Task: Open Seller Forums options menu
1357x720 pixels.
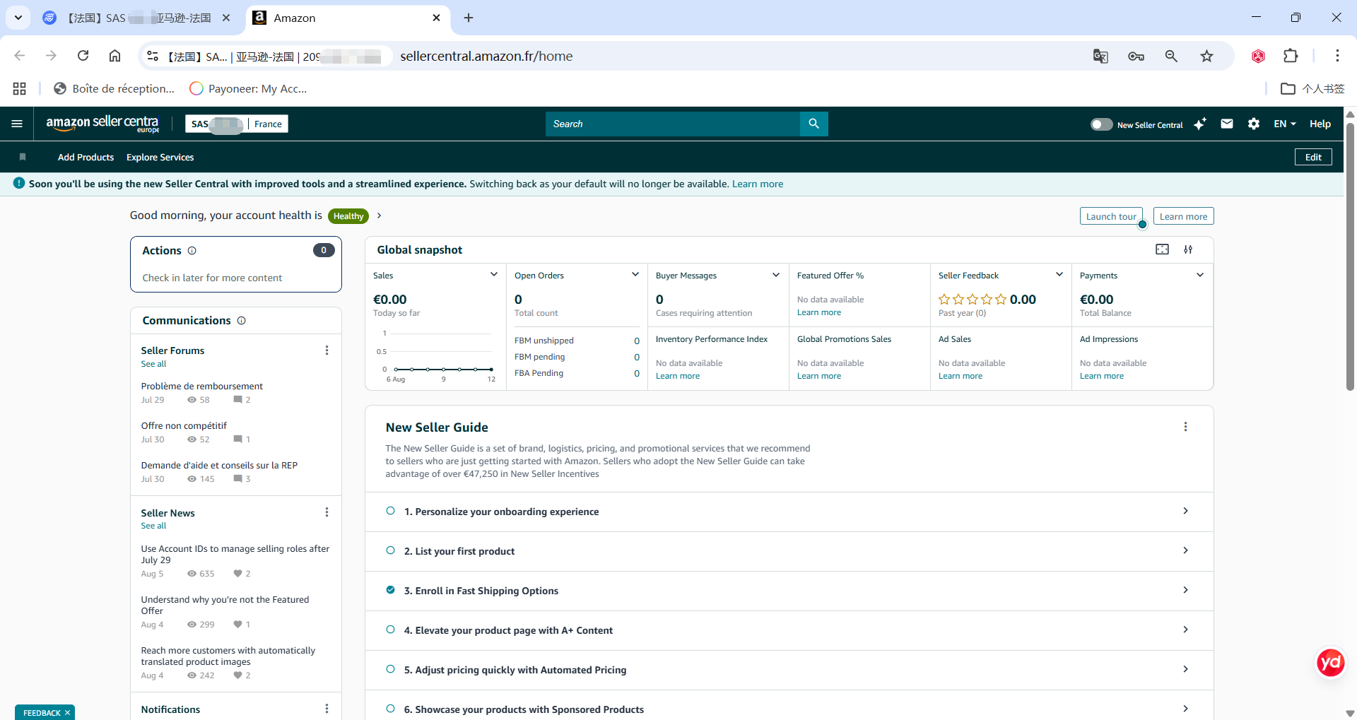Action: [x=327, y=350]
